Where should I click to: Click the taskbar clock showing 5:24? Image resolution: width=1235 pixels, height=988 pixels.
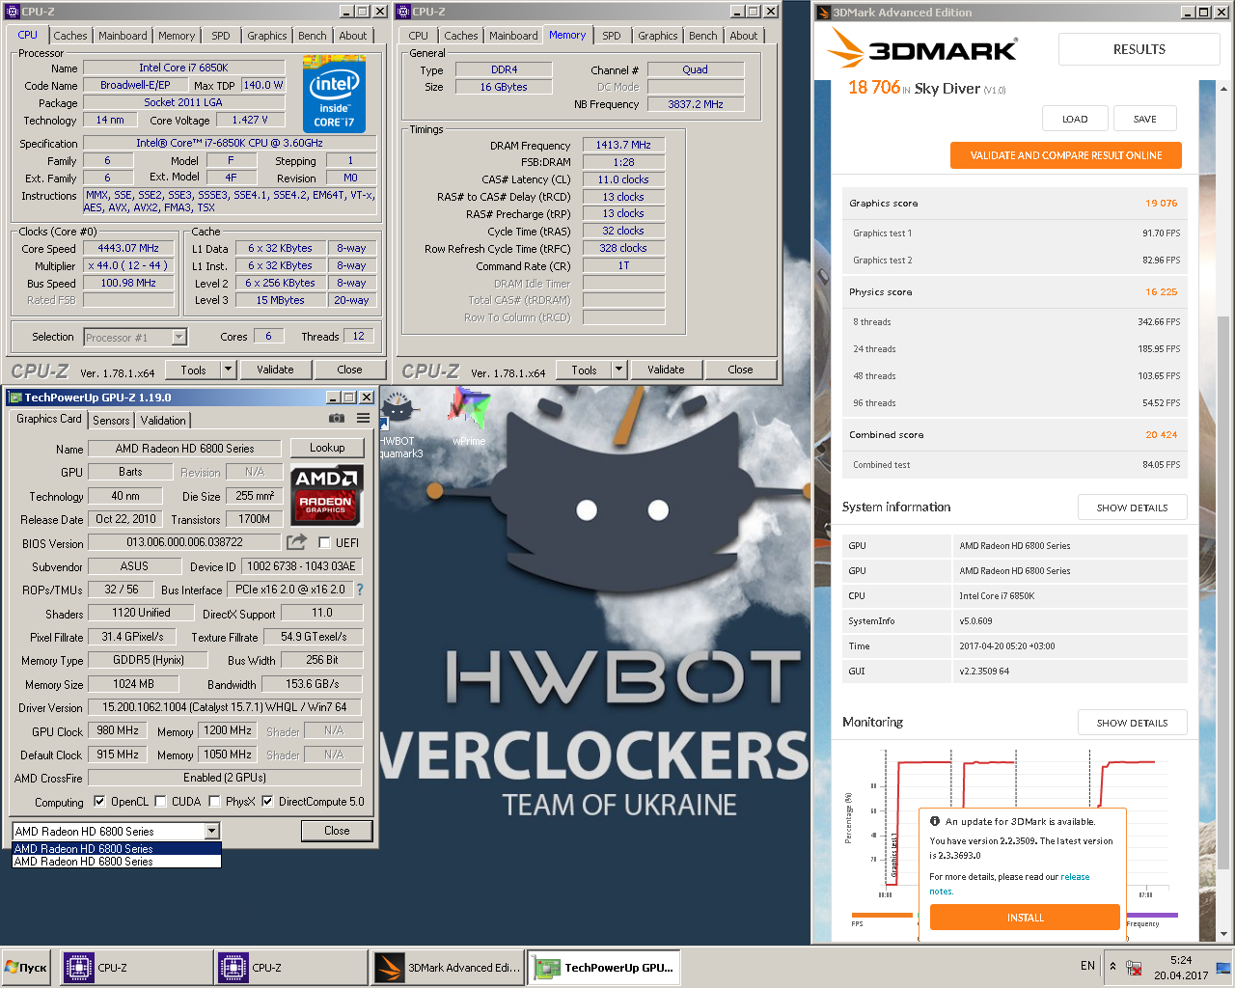pyautogui.click(x=1181, y=960)
